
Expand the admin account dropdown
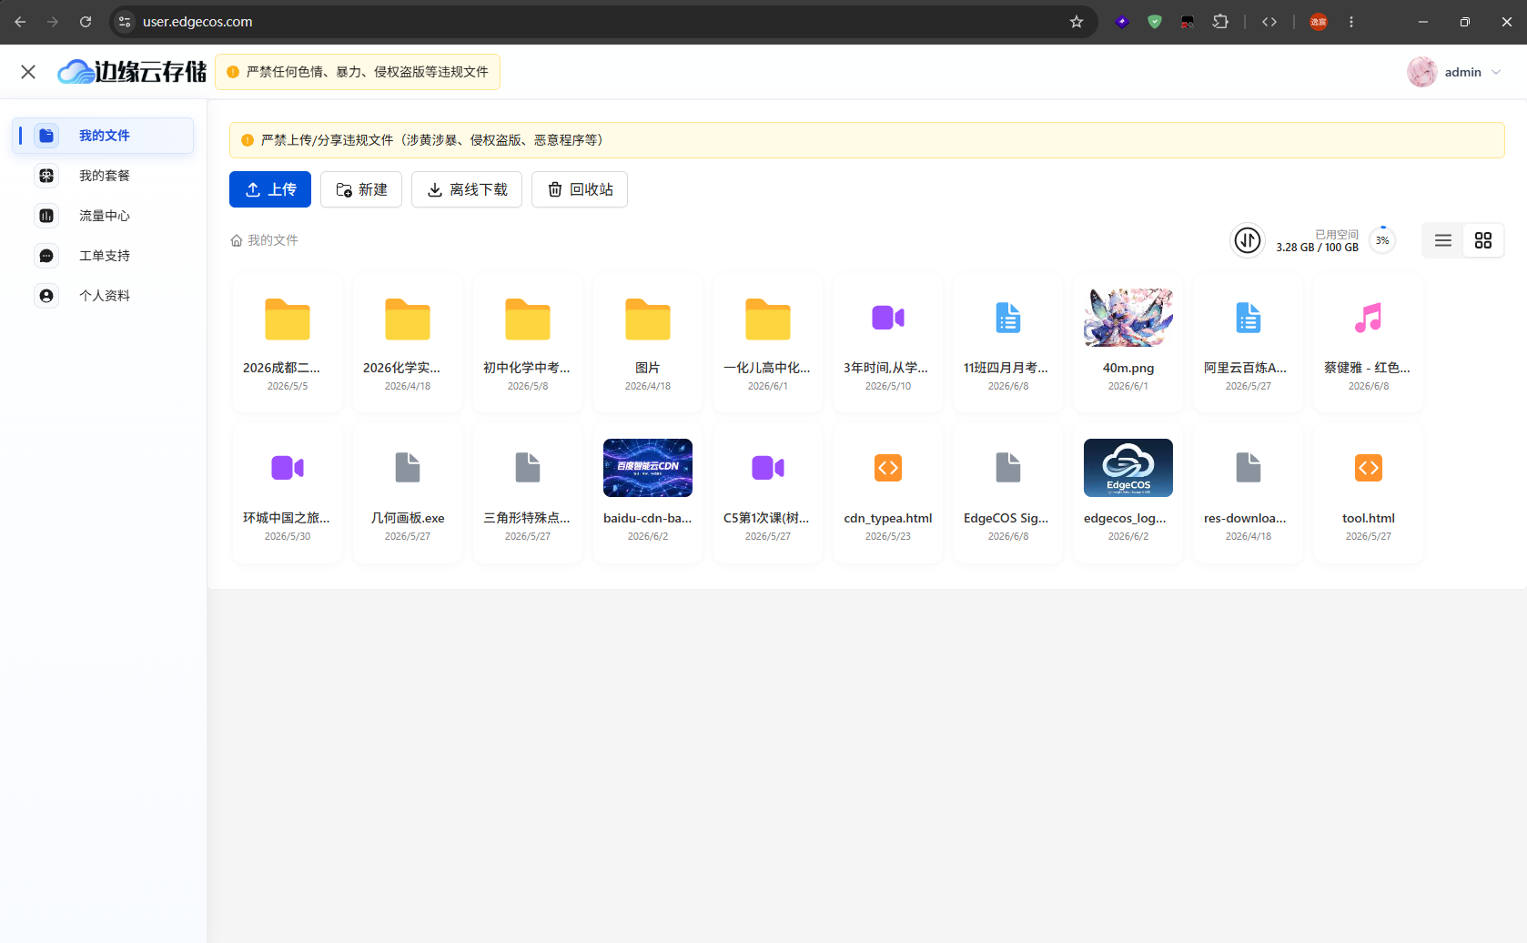(x=1496, y=72)
